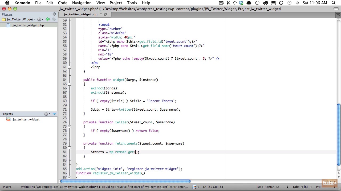This screenshot has width=341, height=191.
Task: Collapse the widget function fold at line 65
Action: [69, 84]
